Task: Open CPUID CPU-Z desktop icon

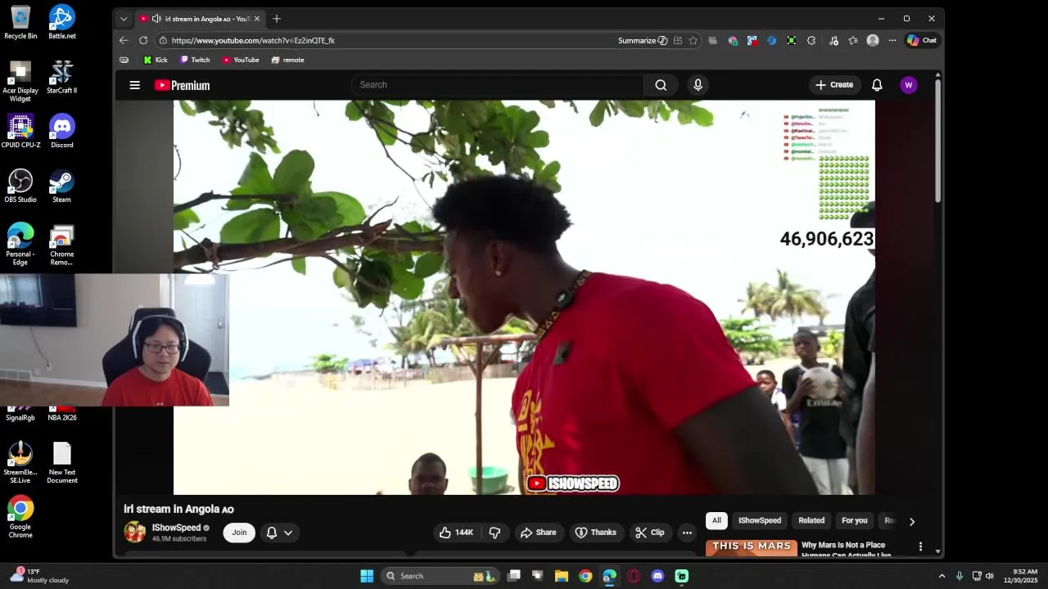Action: tap(20, 131)
